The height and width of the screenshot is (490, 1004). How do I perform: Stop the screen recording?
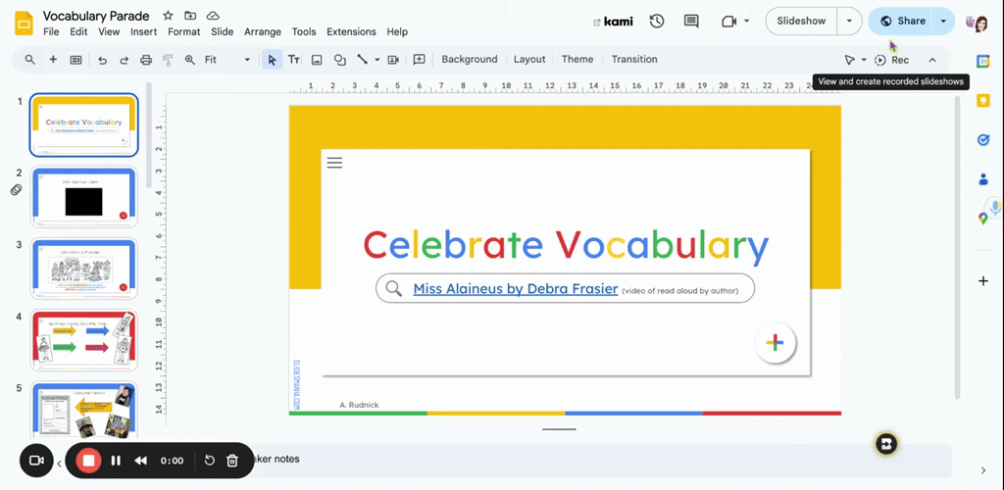point(89,461)
